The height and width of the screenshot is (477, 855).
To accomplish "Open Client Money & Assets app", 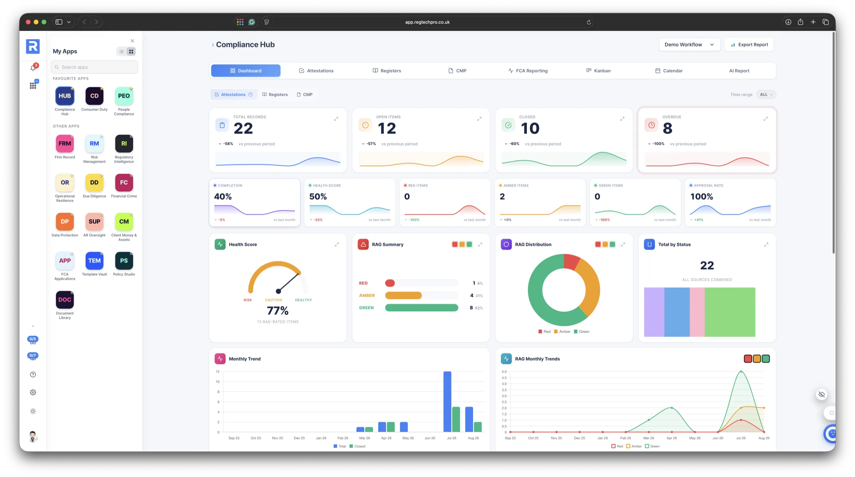I will pos(124,222).
